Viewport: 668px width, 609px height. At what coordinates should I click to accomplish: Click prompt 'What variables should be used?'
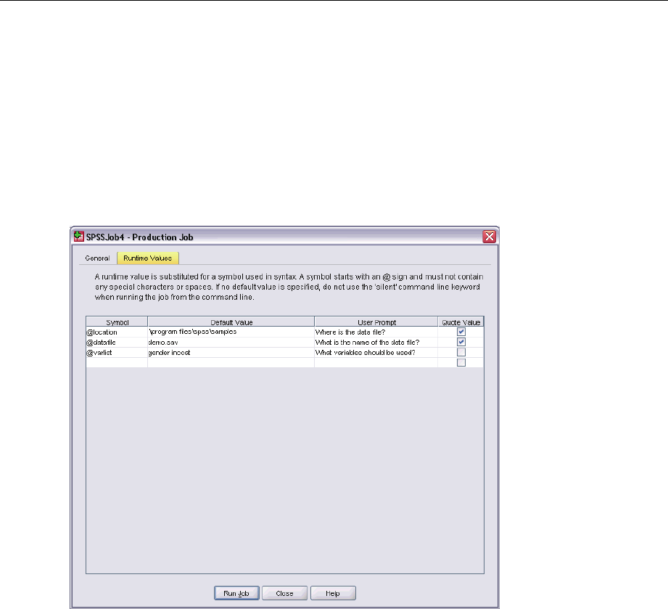[x=376, y=352]
